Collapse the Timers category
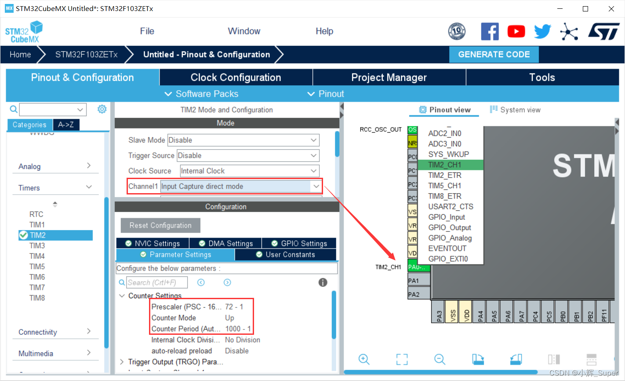This screenshot has height=381, width=625. pyautogui.click(x=55, y=188)
